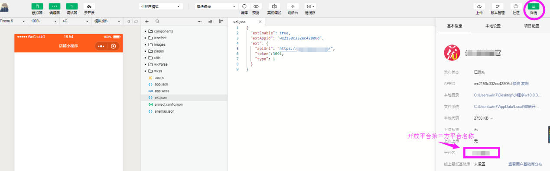550x171 pixels.
Task: Detach the simulator window icon
Action: (136, 21)
